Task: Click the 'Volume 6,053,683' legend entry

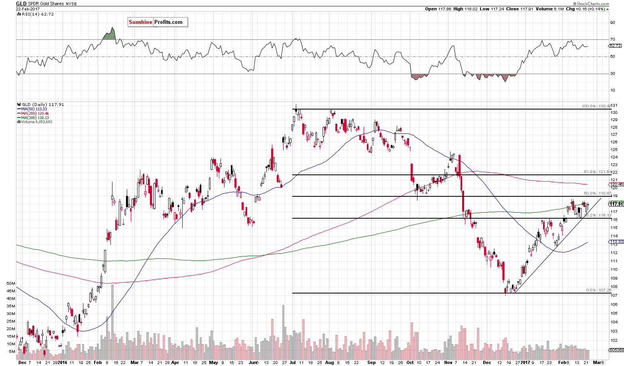Action: pyautogui.click(x=36, y=122)
